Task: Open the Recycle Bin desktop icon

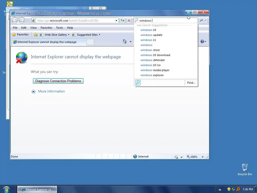Action: click(245, 170)
